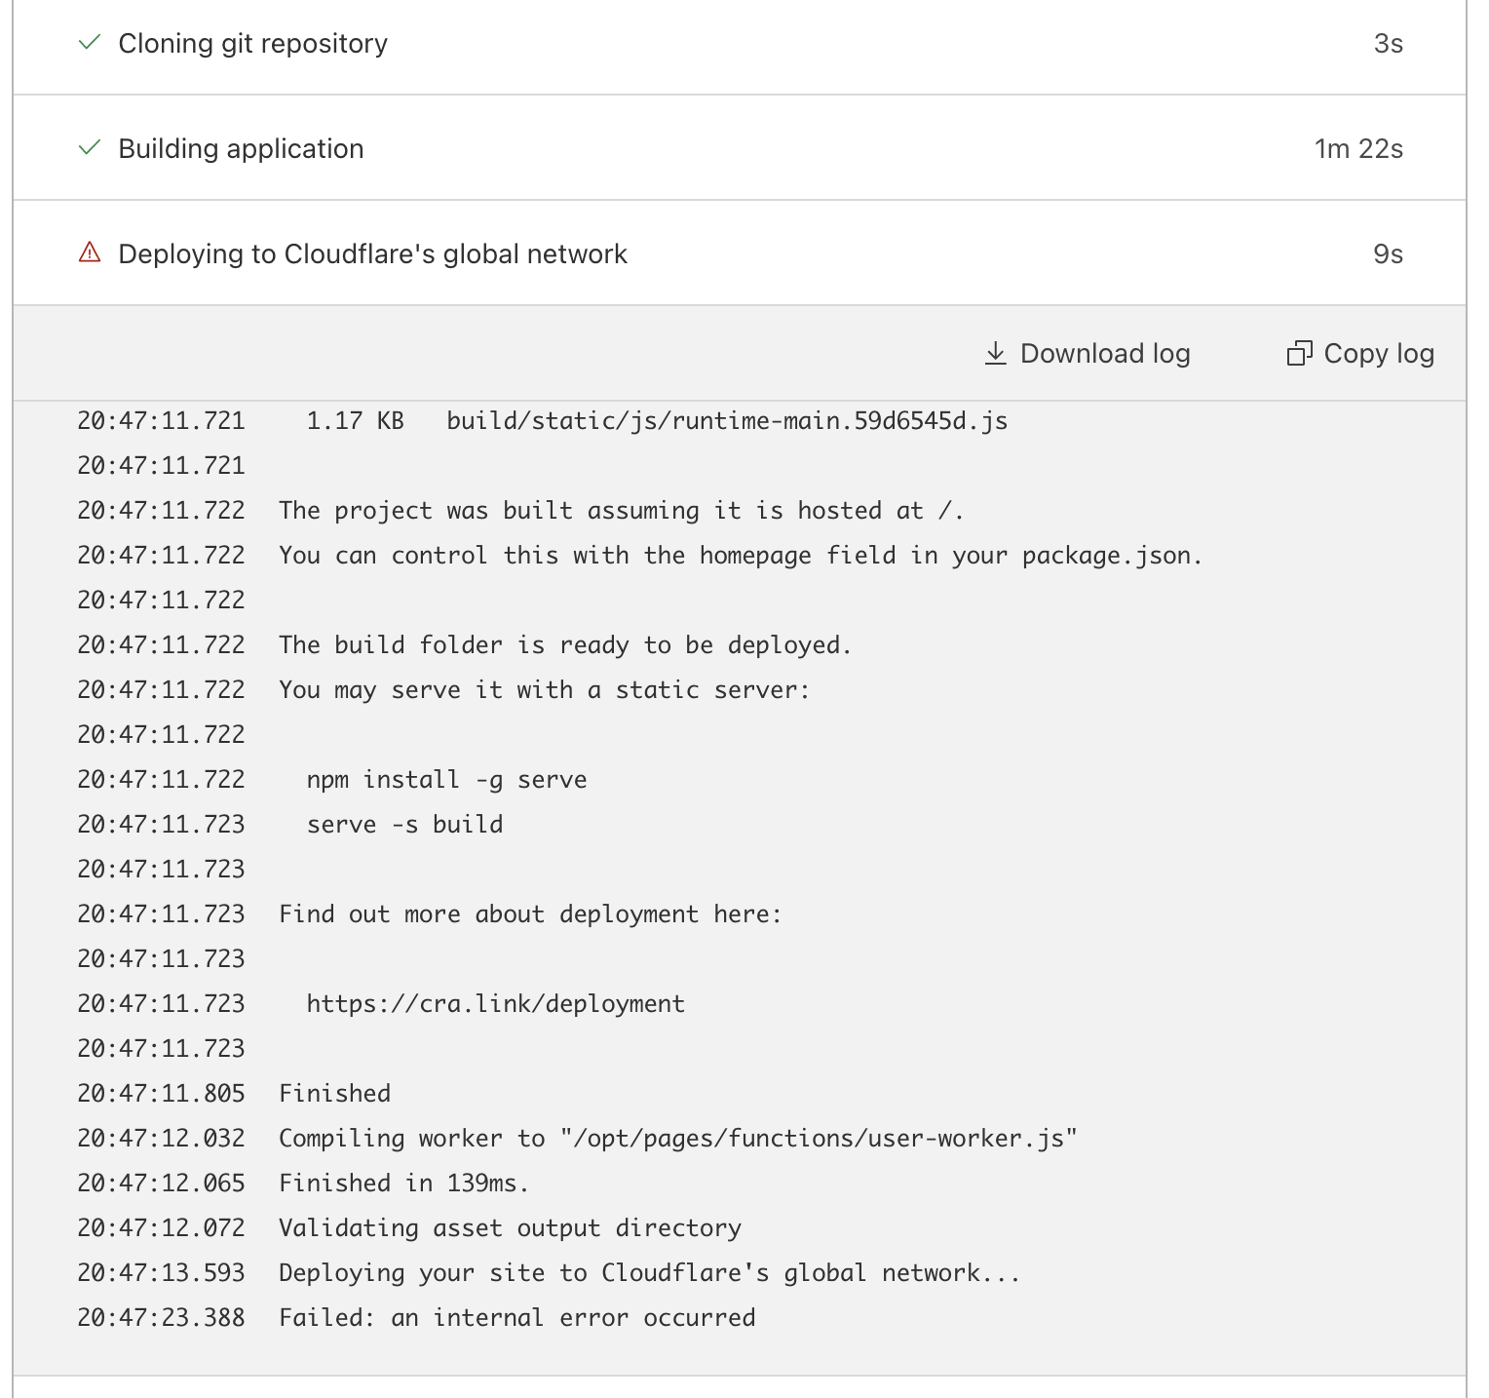Click the Copy log button text

pyautogui.click(x=1379, y=353)
